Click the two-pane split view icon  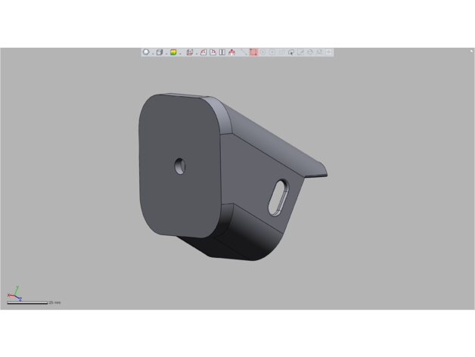tap(222, 52)
